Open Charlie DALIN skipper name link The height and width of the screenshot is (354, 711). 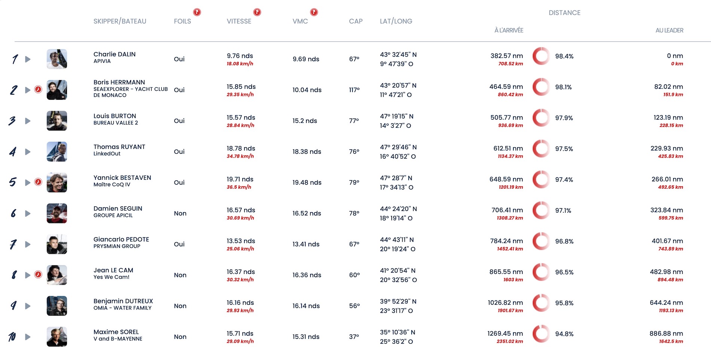115,54
